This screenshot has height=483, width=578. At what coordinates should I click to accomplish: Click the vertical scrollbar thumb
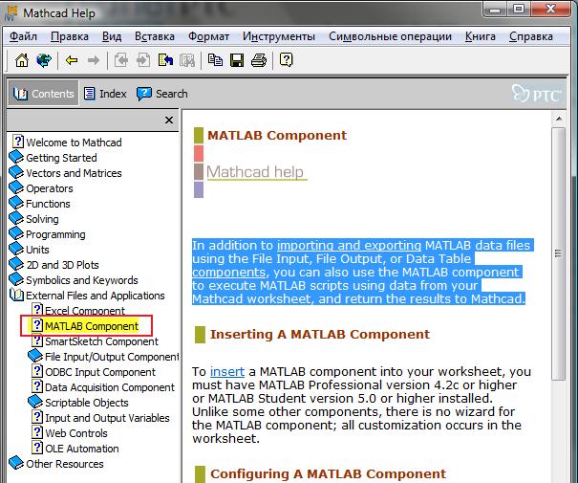(559, 253)
